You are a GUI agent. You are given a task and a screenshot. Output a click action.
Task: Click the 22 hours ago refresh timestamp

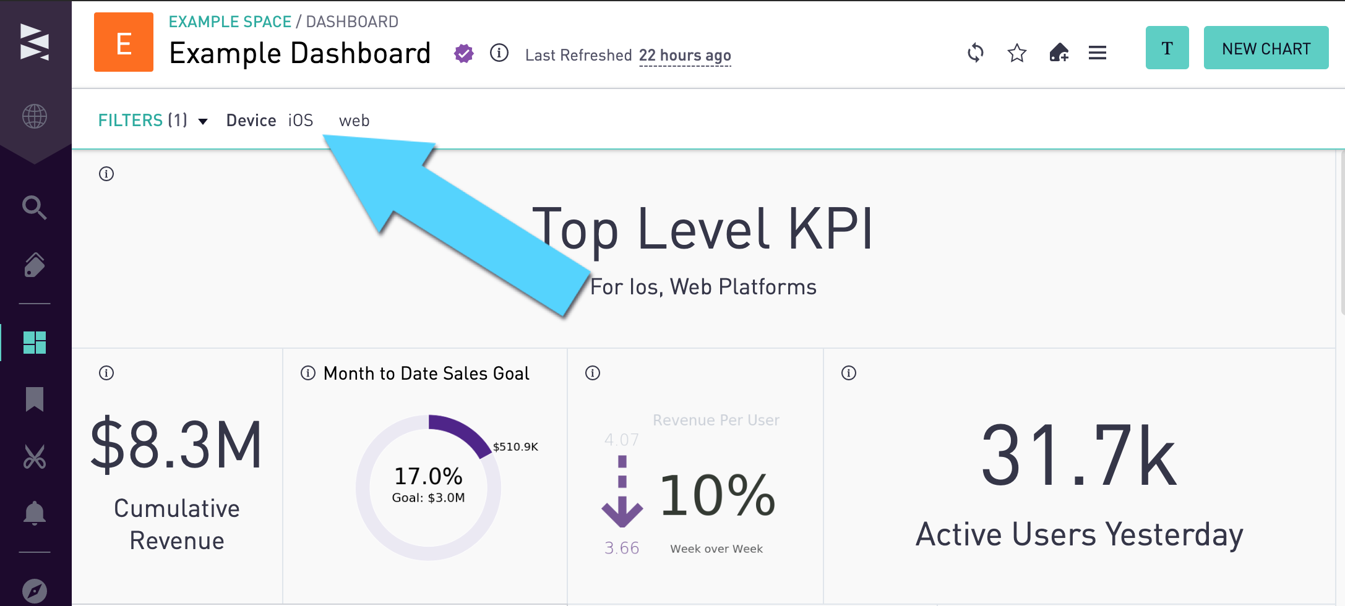pyautogui.click(x=685, y=56)
